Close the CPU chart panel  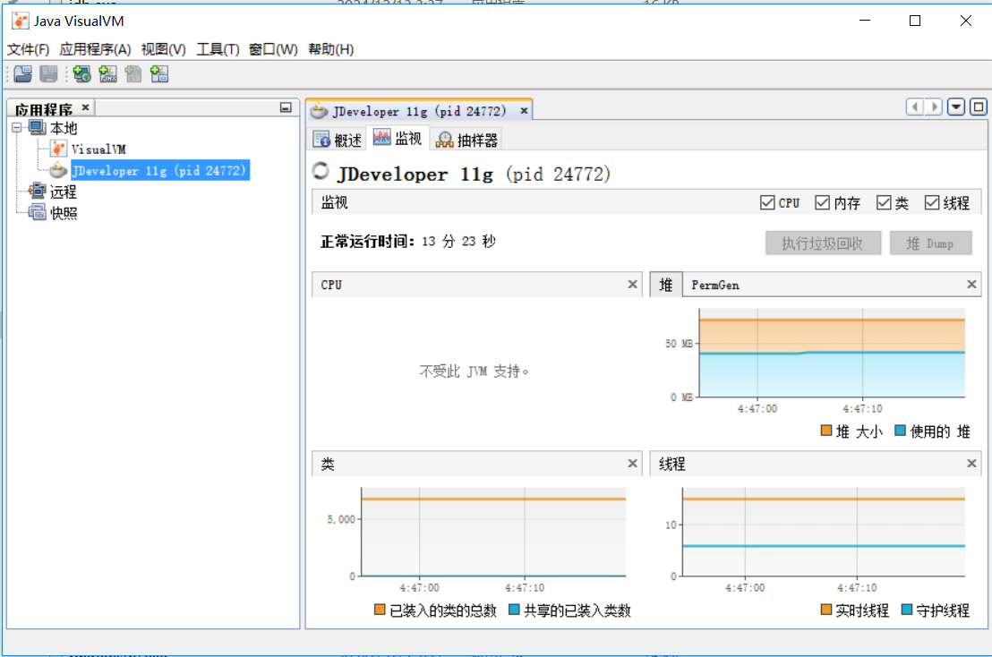tap(632, 285)
